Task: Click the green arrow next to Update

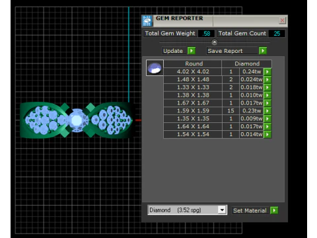Action: click(192, 51)
